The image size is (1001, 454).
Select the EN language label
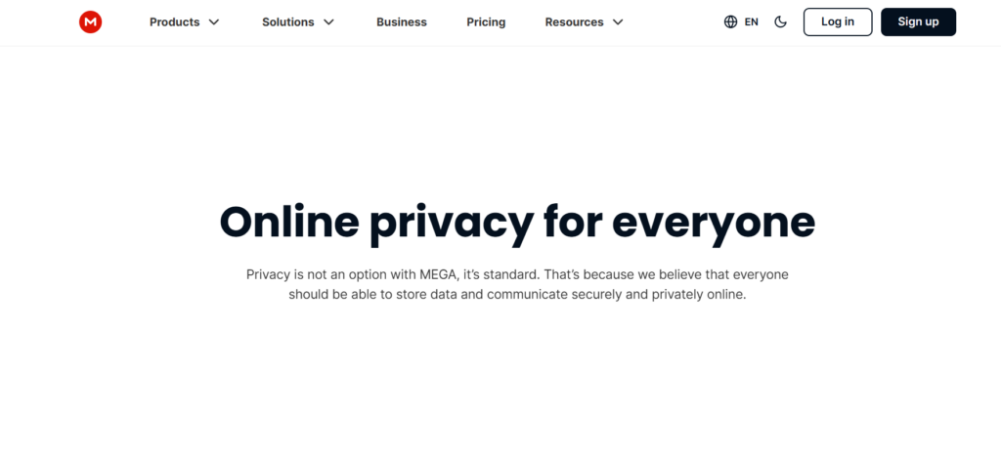(752, 21)
